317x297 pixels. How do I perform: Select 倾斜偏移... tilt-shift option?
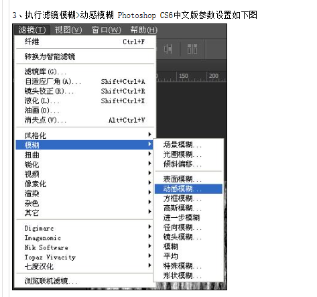click(188, 164)
